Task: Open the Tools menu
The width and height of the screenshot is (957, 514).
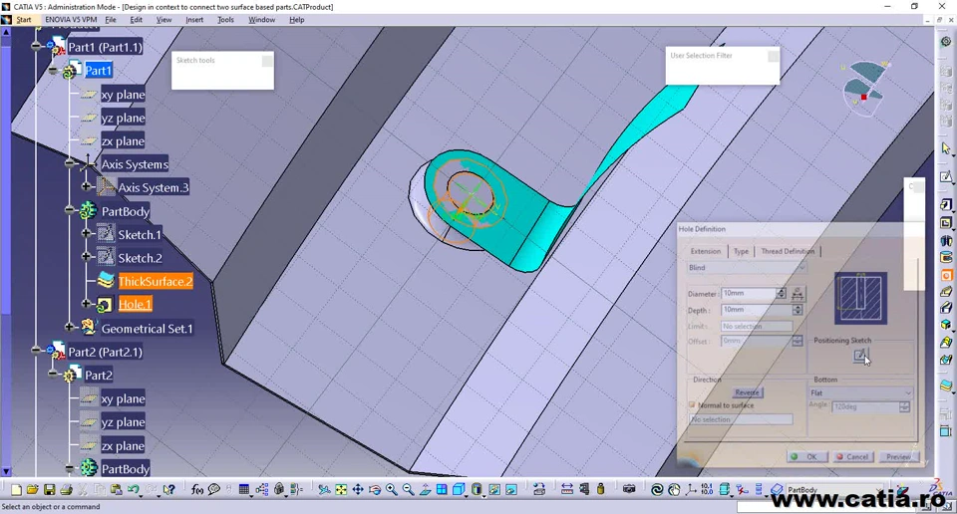Action: click(226, 20)
